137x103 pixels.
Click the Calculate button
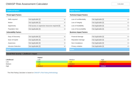click(x=121, y=4)
